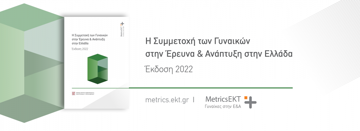This screenshot has height=131, width=360.
Task: Click headline 'Η Συμμετοχή των Γυναικών'
Action: (x=198, y=41)
